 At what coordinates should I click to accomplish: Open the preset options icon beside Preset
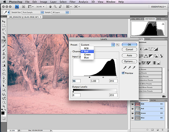tap(118, 45)
